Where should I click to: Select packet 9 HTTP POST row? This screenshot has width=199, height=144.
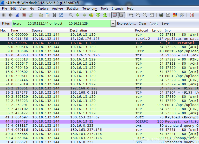99,51
